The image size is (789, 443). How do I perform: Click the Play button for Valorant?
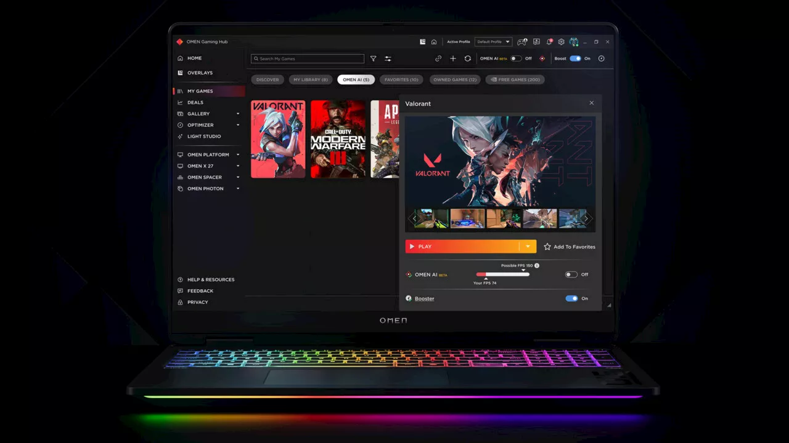[x=462, y=247]
